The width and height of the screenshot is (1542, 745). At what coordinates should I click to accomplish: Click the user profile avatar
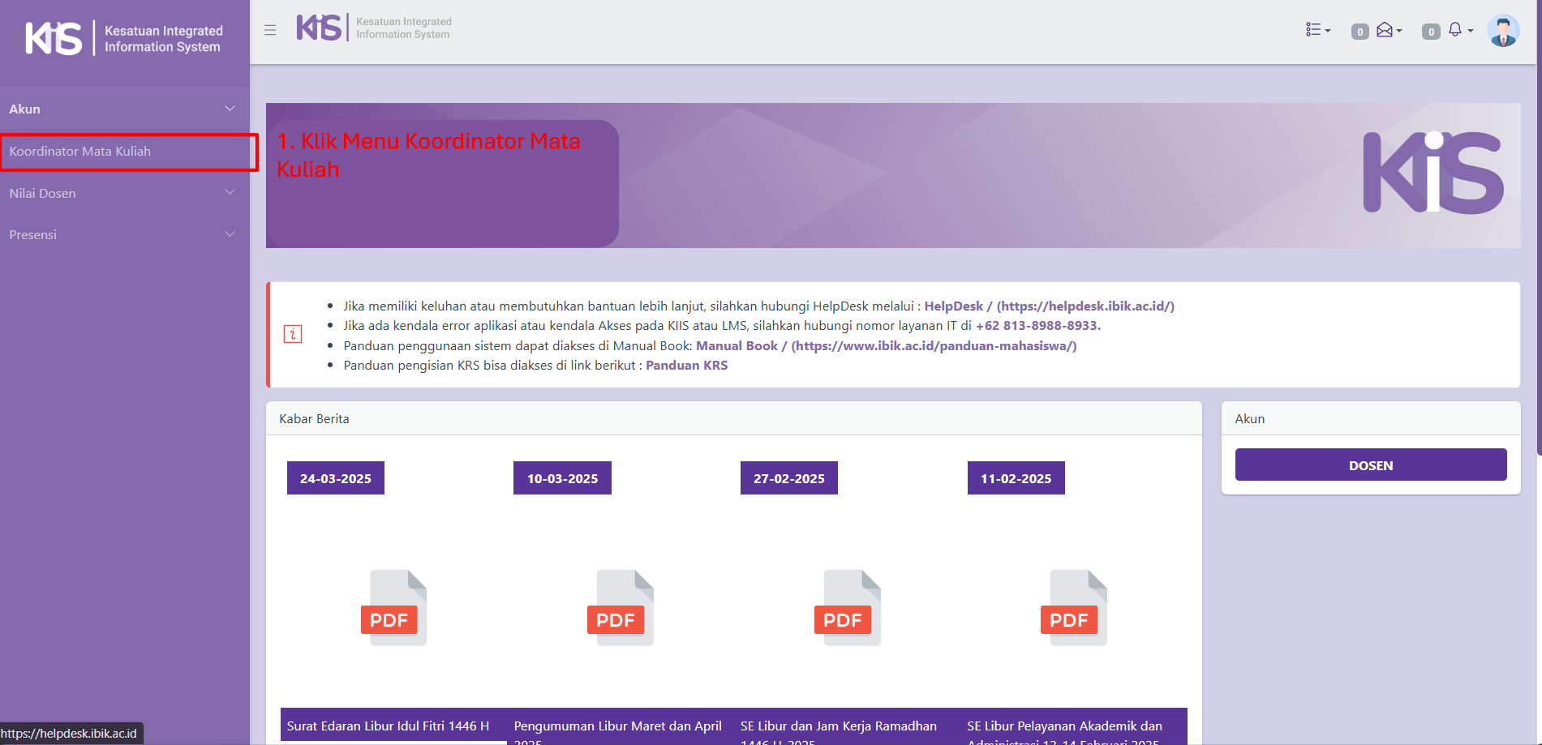click(1502, 31)
